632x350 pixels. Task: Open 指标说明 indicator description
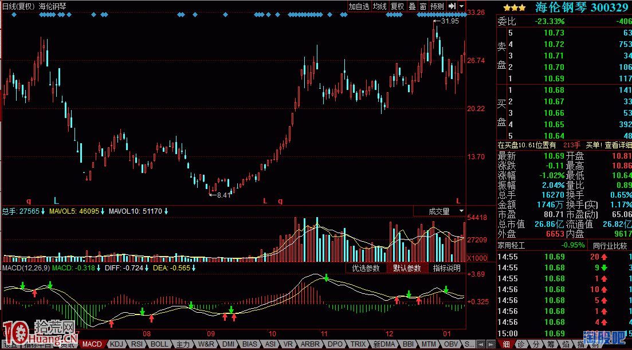click(x=446, y=268)
